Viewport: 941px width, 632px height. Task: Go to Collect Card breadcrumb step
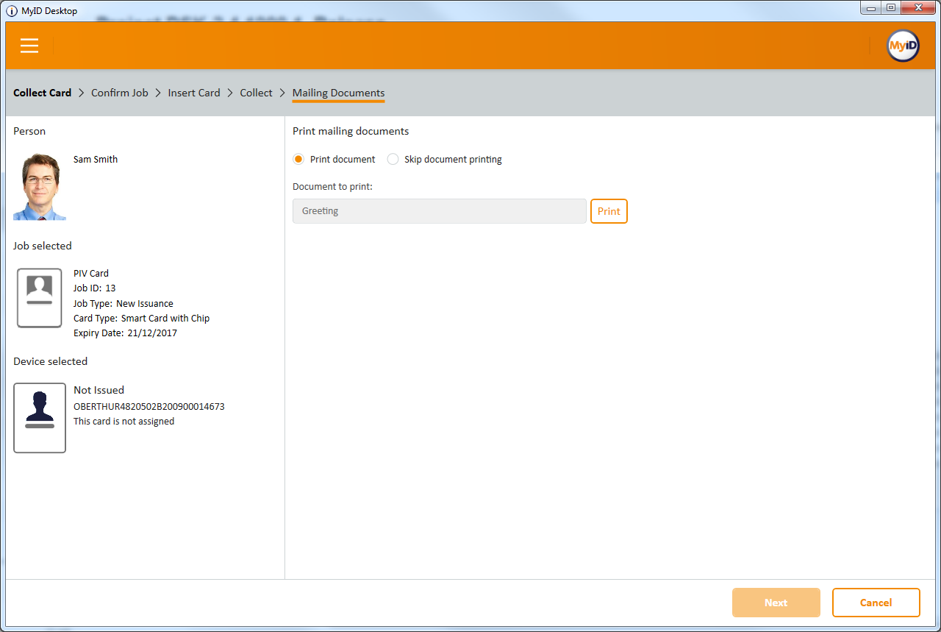pos(43,93)
